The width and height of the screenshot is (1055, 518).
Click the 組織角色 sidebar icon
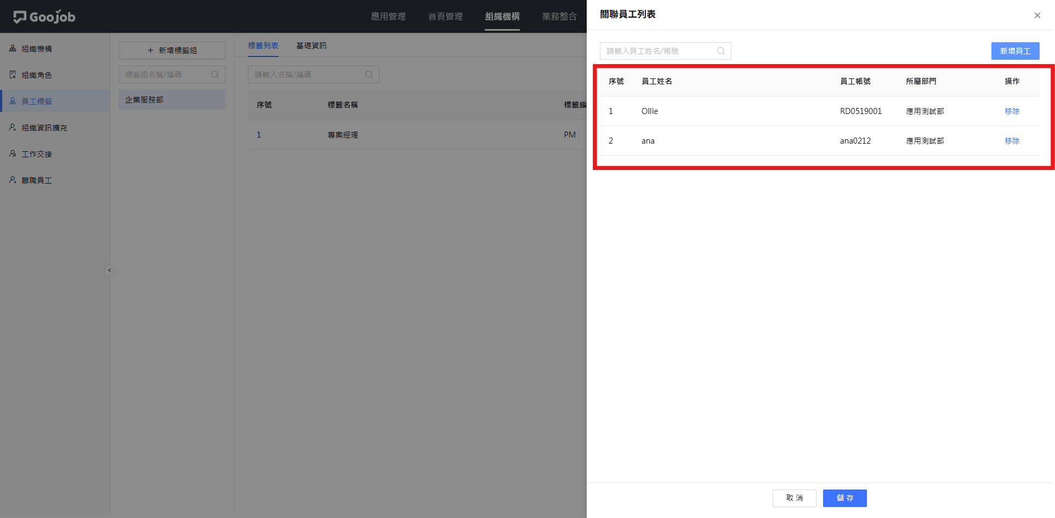[13, 75]
